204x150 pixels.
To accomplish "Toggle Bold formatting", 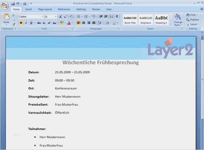I will point(21,23).
